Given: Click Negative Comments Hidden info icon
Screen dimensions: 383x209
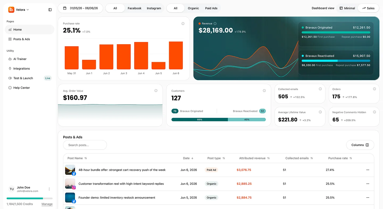Looking at the screenshot, I should 374,112.
